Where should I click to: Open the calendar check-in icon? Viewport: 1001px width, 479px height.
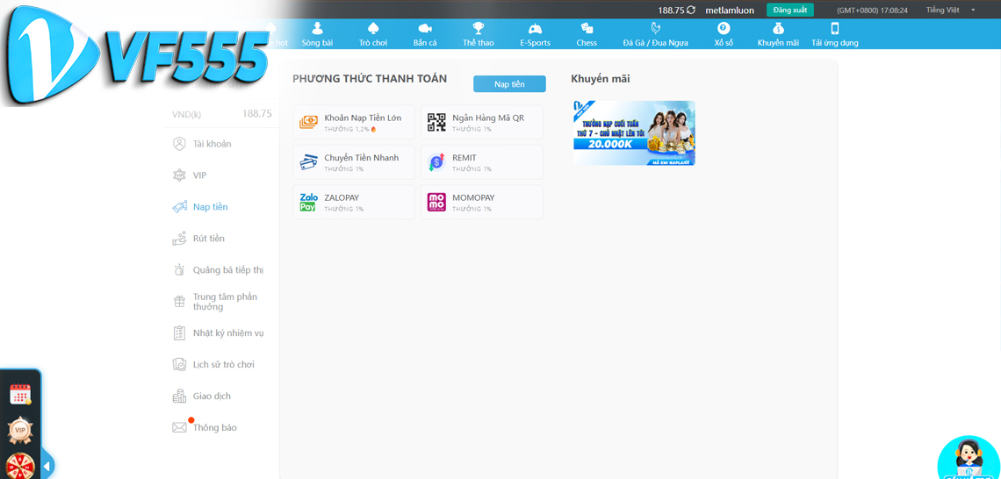(x=20, y=394)
